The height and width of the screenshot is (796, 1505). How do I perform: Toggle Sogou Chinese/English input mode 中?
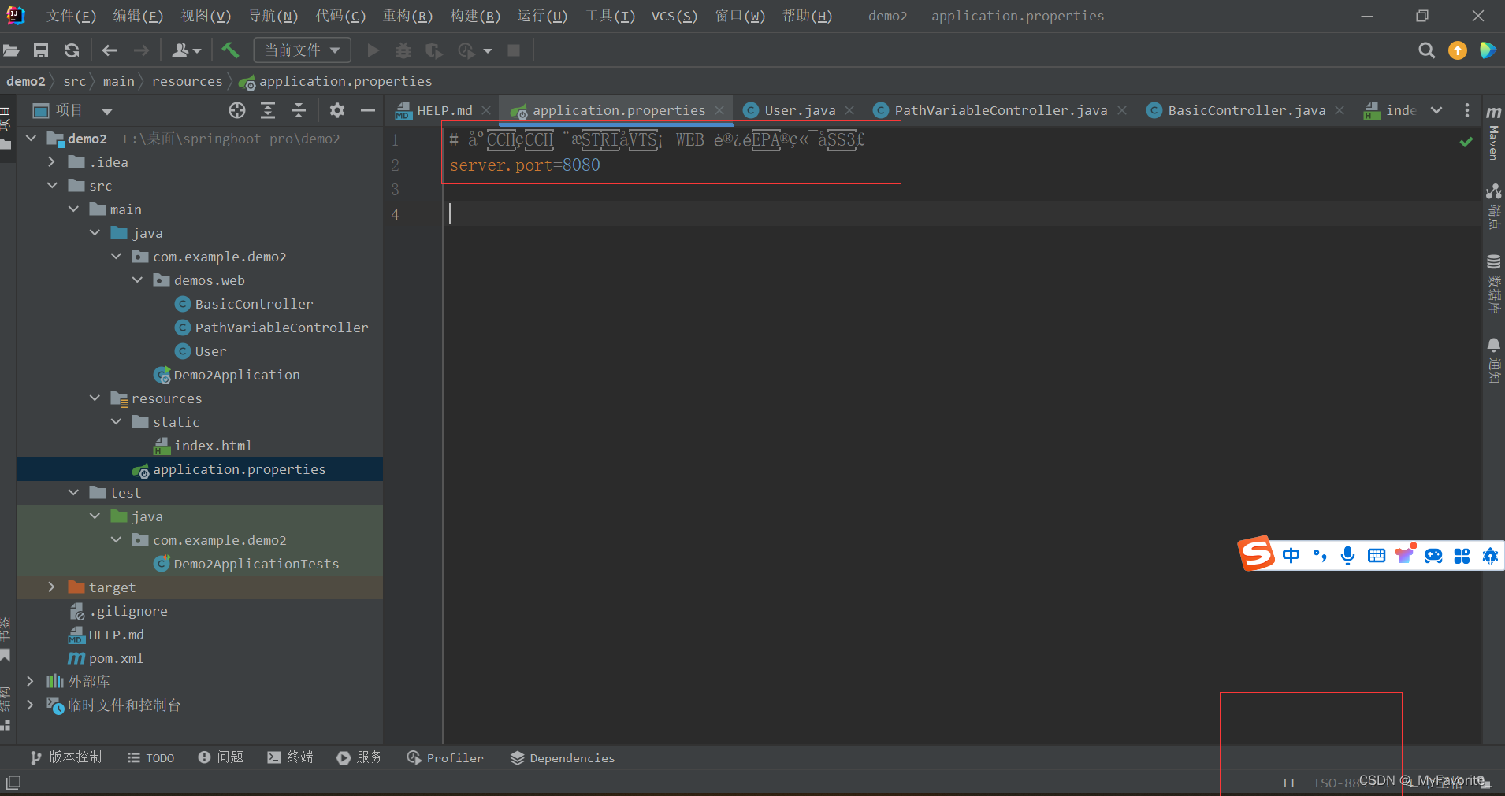(x=1291, y=556)
